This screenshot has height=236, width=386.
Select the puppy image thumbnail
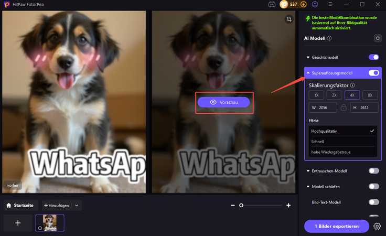click(x=50, y=223)
